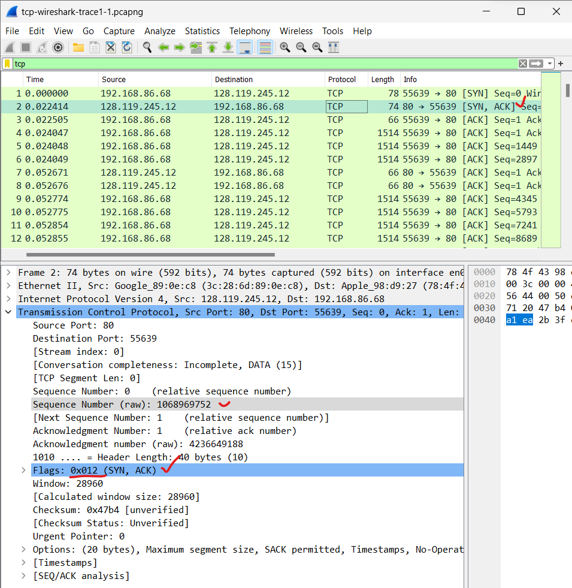This screenshot has width=572, height=588.
Task: Open the Statistics menu
Action: coord(202,31)
